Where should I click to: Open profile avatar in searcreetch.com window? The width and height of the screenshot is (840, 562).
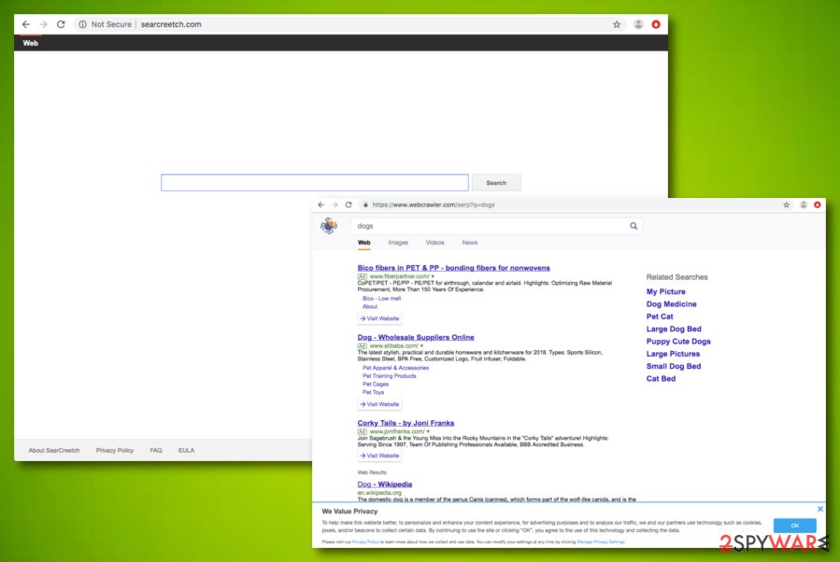pos(638,24)
